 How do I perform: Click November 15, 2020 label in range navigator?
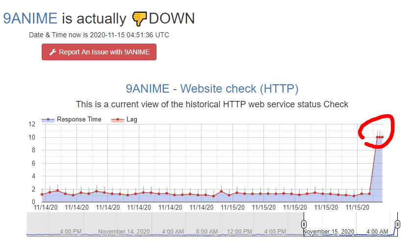coord(329,232)
